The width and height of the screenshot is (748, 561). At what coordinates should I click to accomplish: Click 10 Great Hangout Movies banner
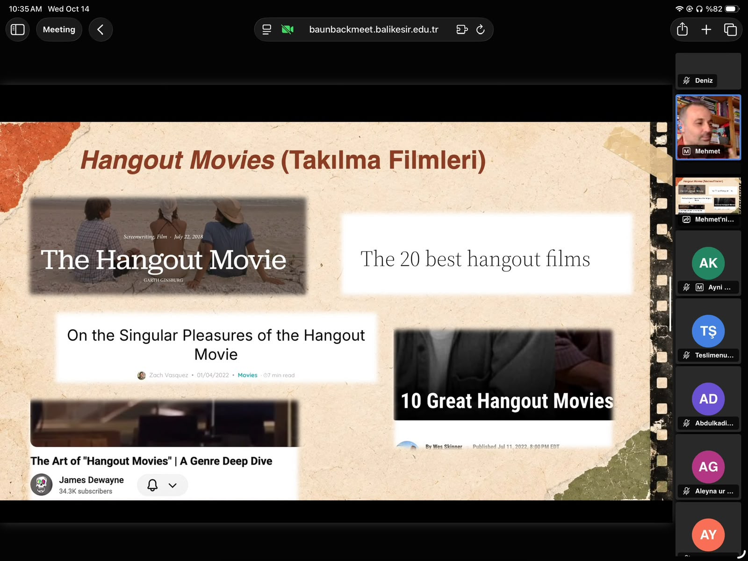pyautogui.click(x=503, y=375)
